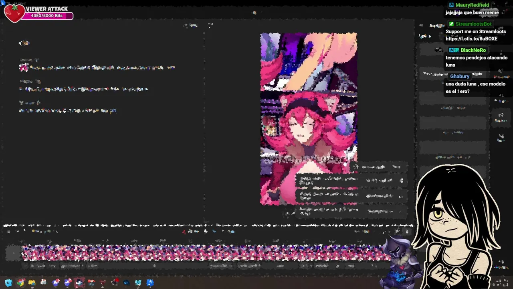Click the highlighted active app taskbar icon

(x=79, y=283)
